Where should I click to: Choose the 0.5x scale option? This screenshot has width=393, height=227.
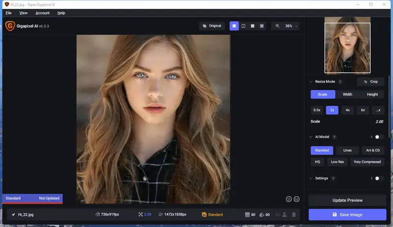pyautogui.click(x=317, y=110)
